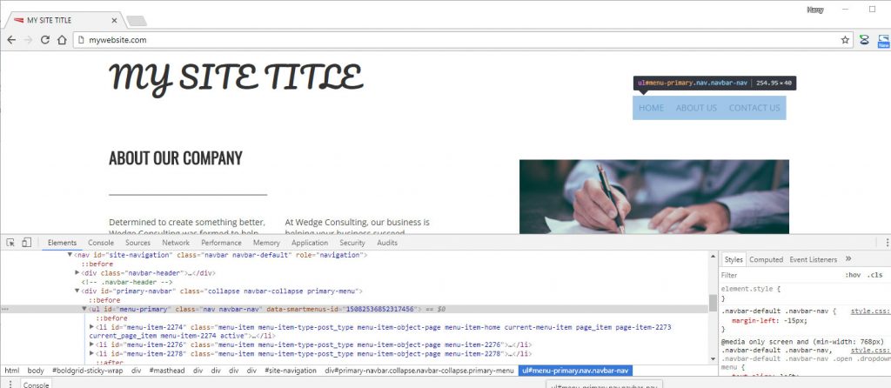Toggle the :hov element state option
This screenshot has height=388, width=891.
pyautogui.click(x=853, y=275)
